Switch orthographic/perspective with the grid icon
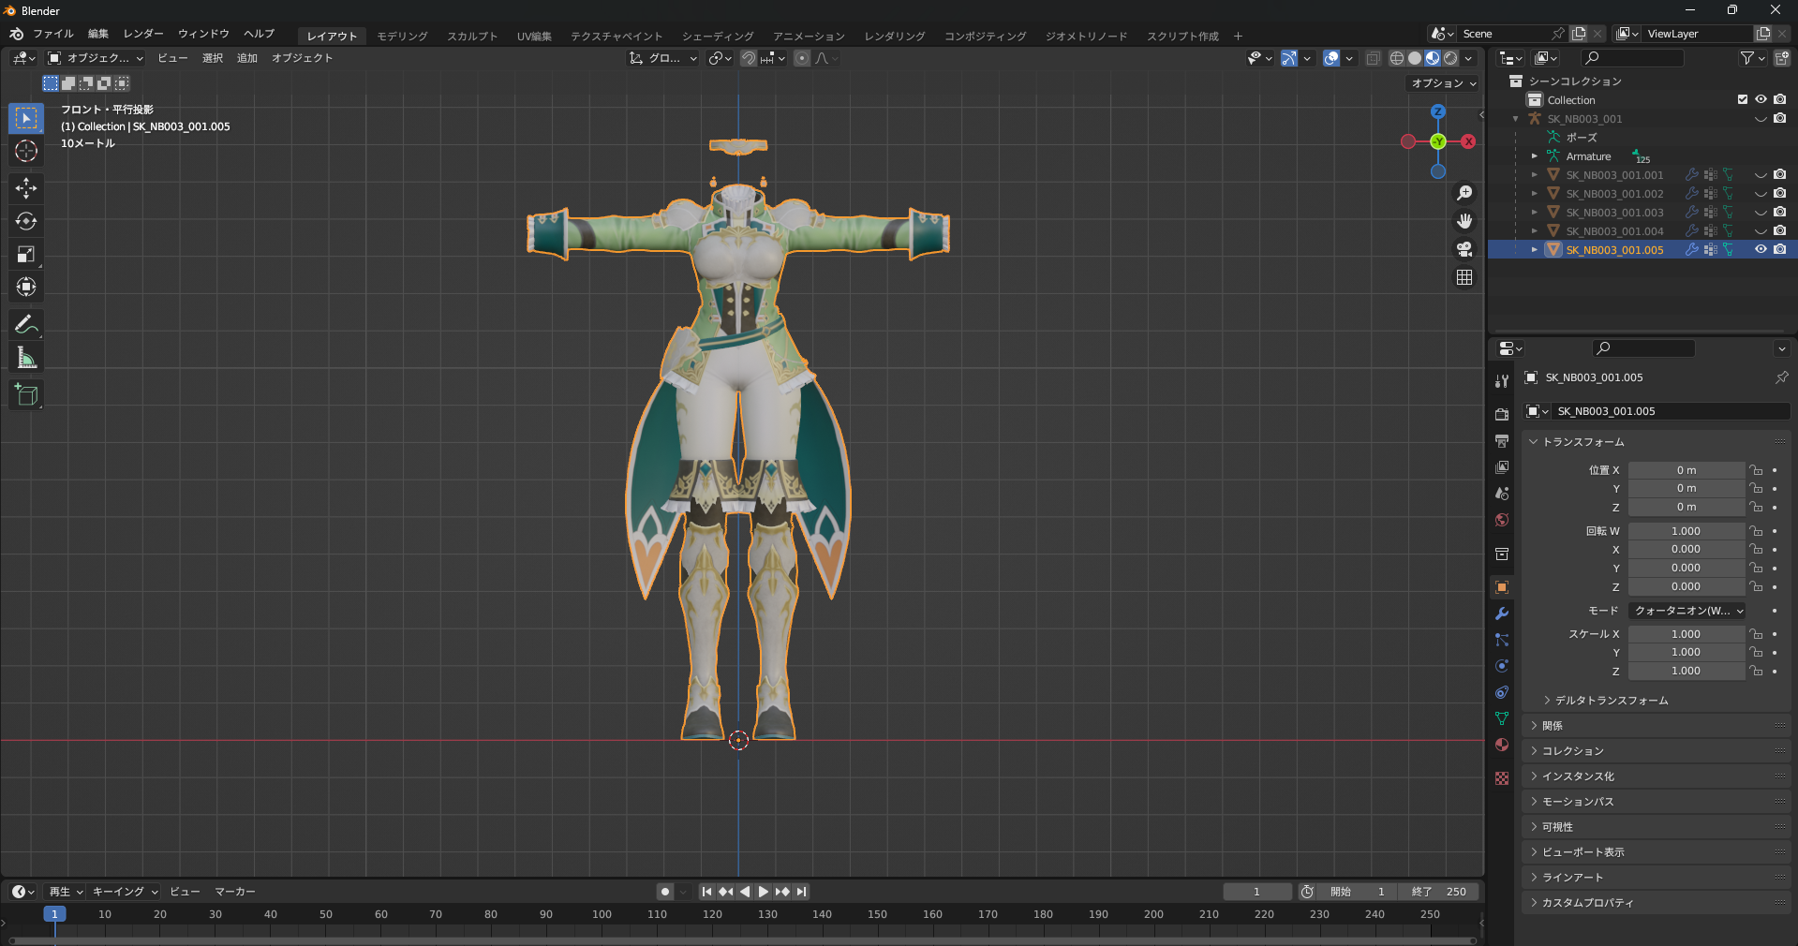 1464,277
